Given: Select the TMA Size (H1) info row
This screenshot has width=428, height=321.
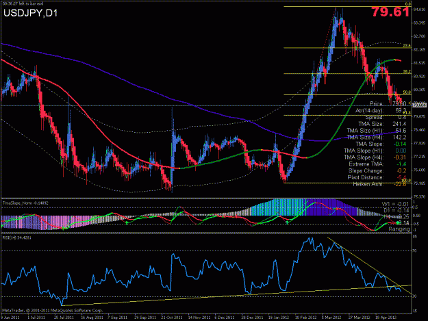Looking at the screenshot, I should (x=377, y=131).
